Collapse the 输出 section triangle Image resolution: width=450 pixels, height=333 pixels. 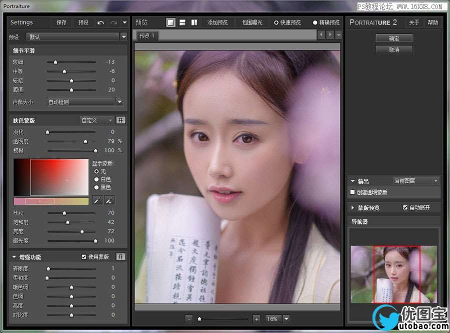click(x=352, y=181)
